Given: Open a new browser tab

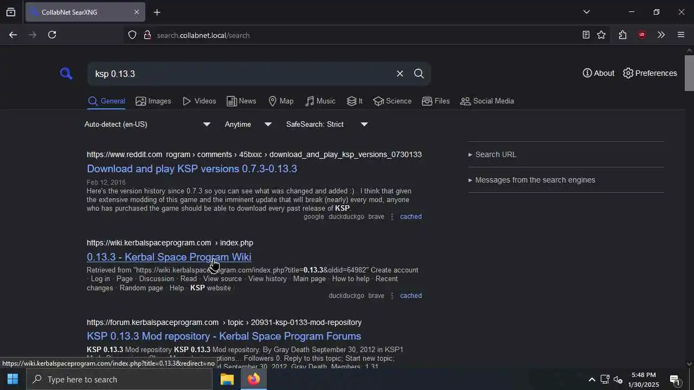Looking at the screenshot, I should pos(157,12).
